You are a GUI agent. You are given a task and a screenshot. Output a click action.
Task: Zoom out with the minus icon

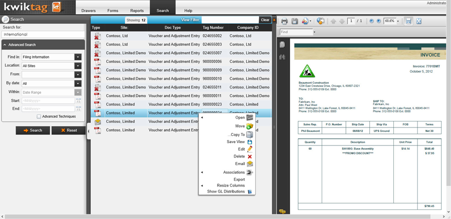(x=371, y=21)
